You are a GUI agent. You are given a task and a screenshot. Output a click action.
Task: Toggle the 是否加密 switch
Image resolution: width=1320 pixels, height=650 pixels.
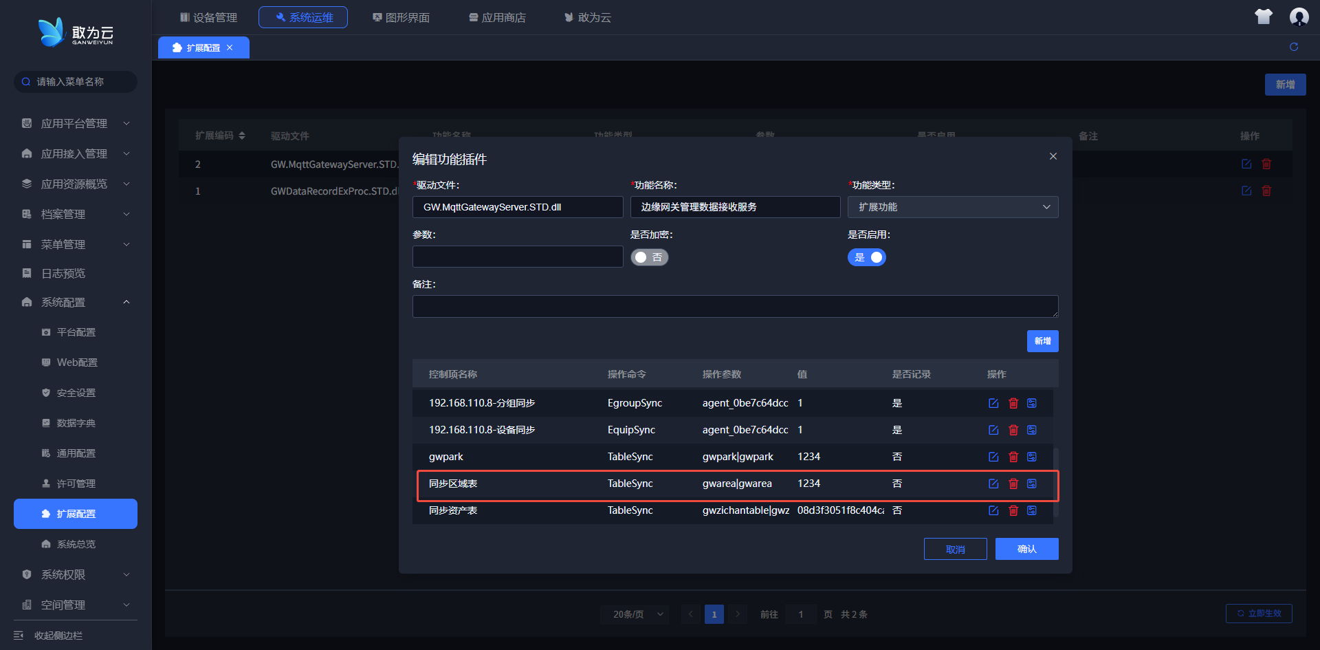(x=649, y=257)
